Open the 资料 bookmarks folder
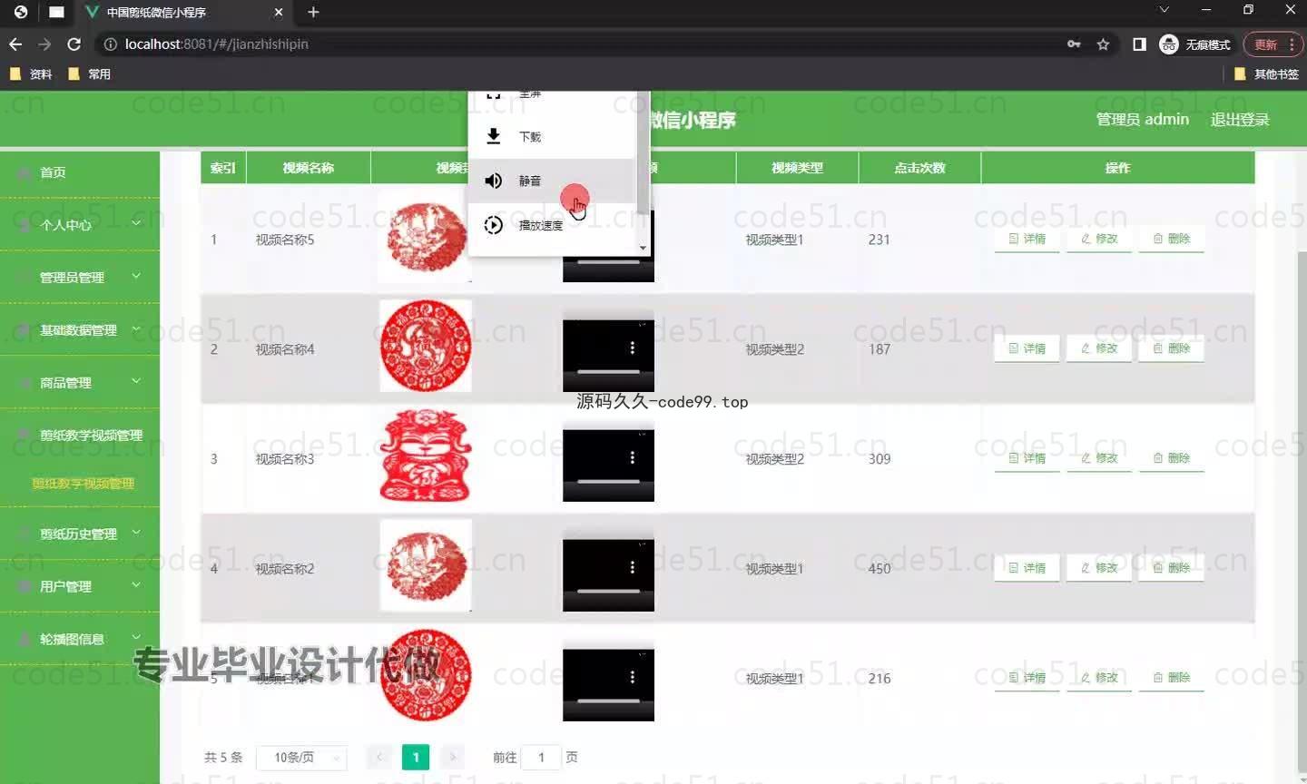The height and width of the screenshot is (784, 1307). coord(30,74)
